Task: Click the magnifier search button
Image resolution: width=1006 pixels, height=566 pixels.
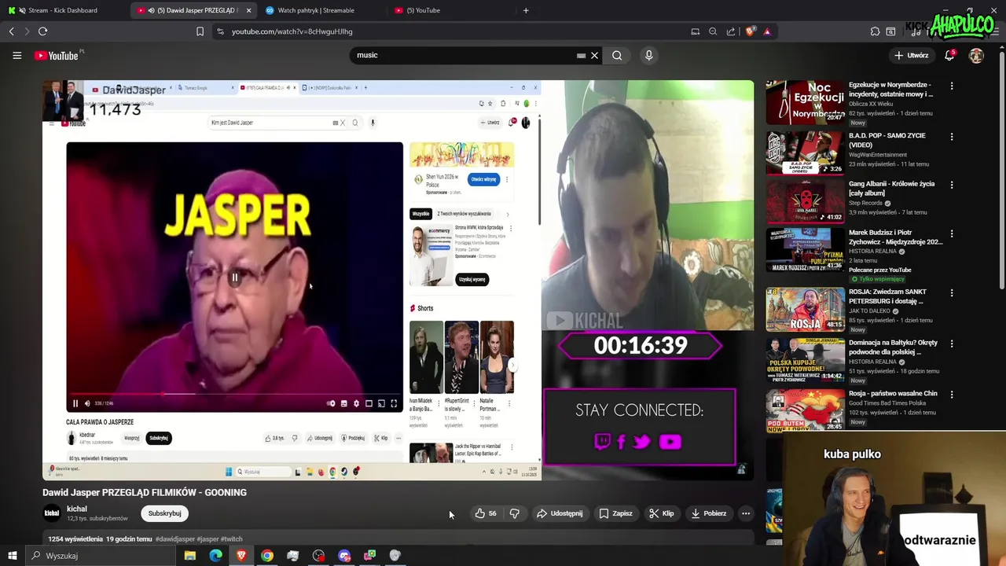Action: click(x=617, y=55)
